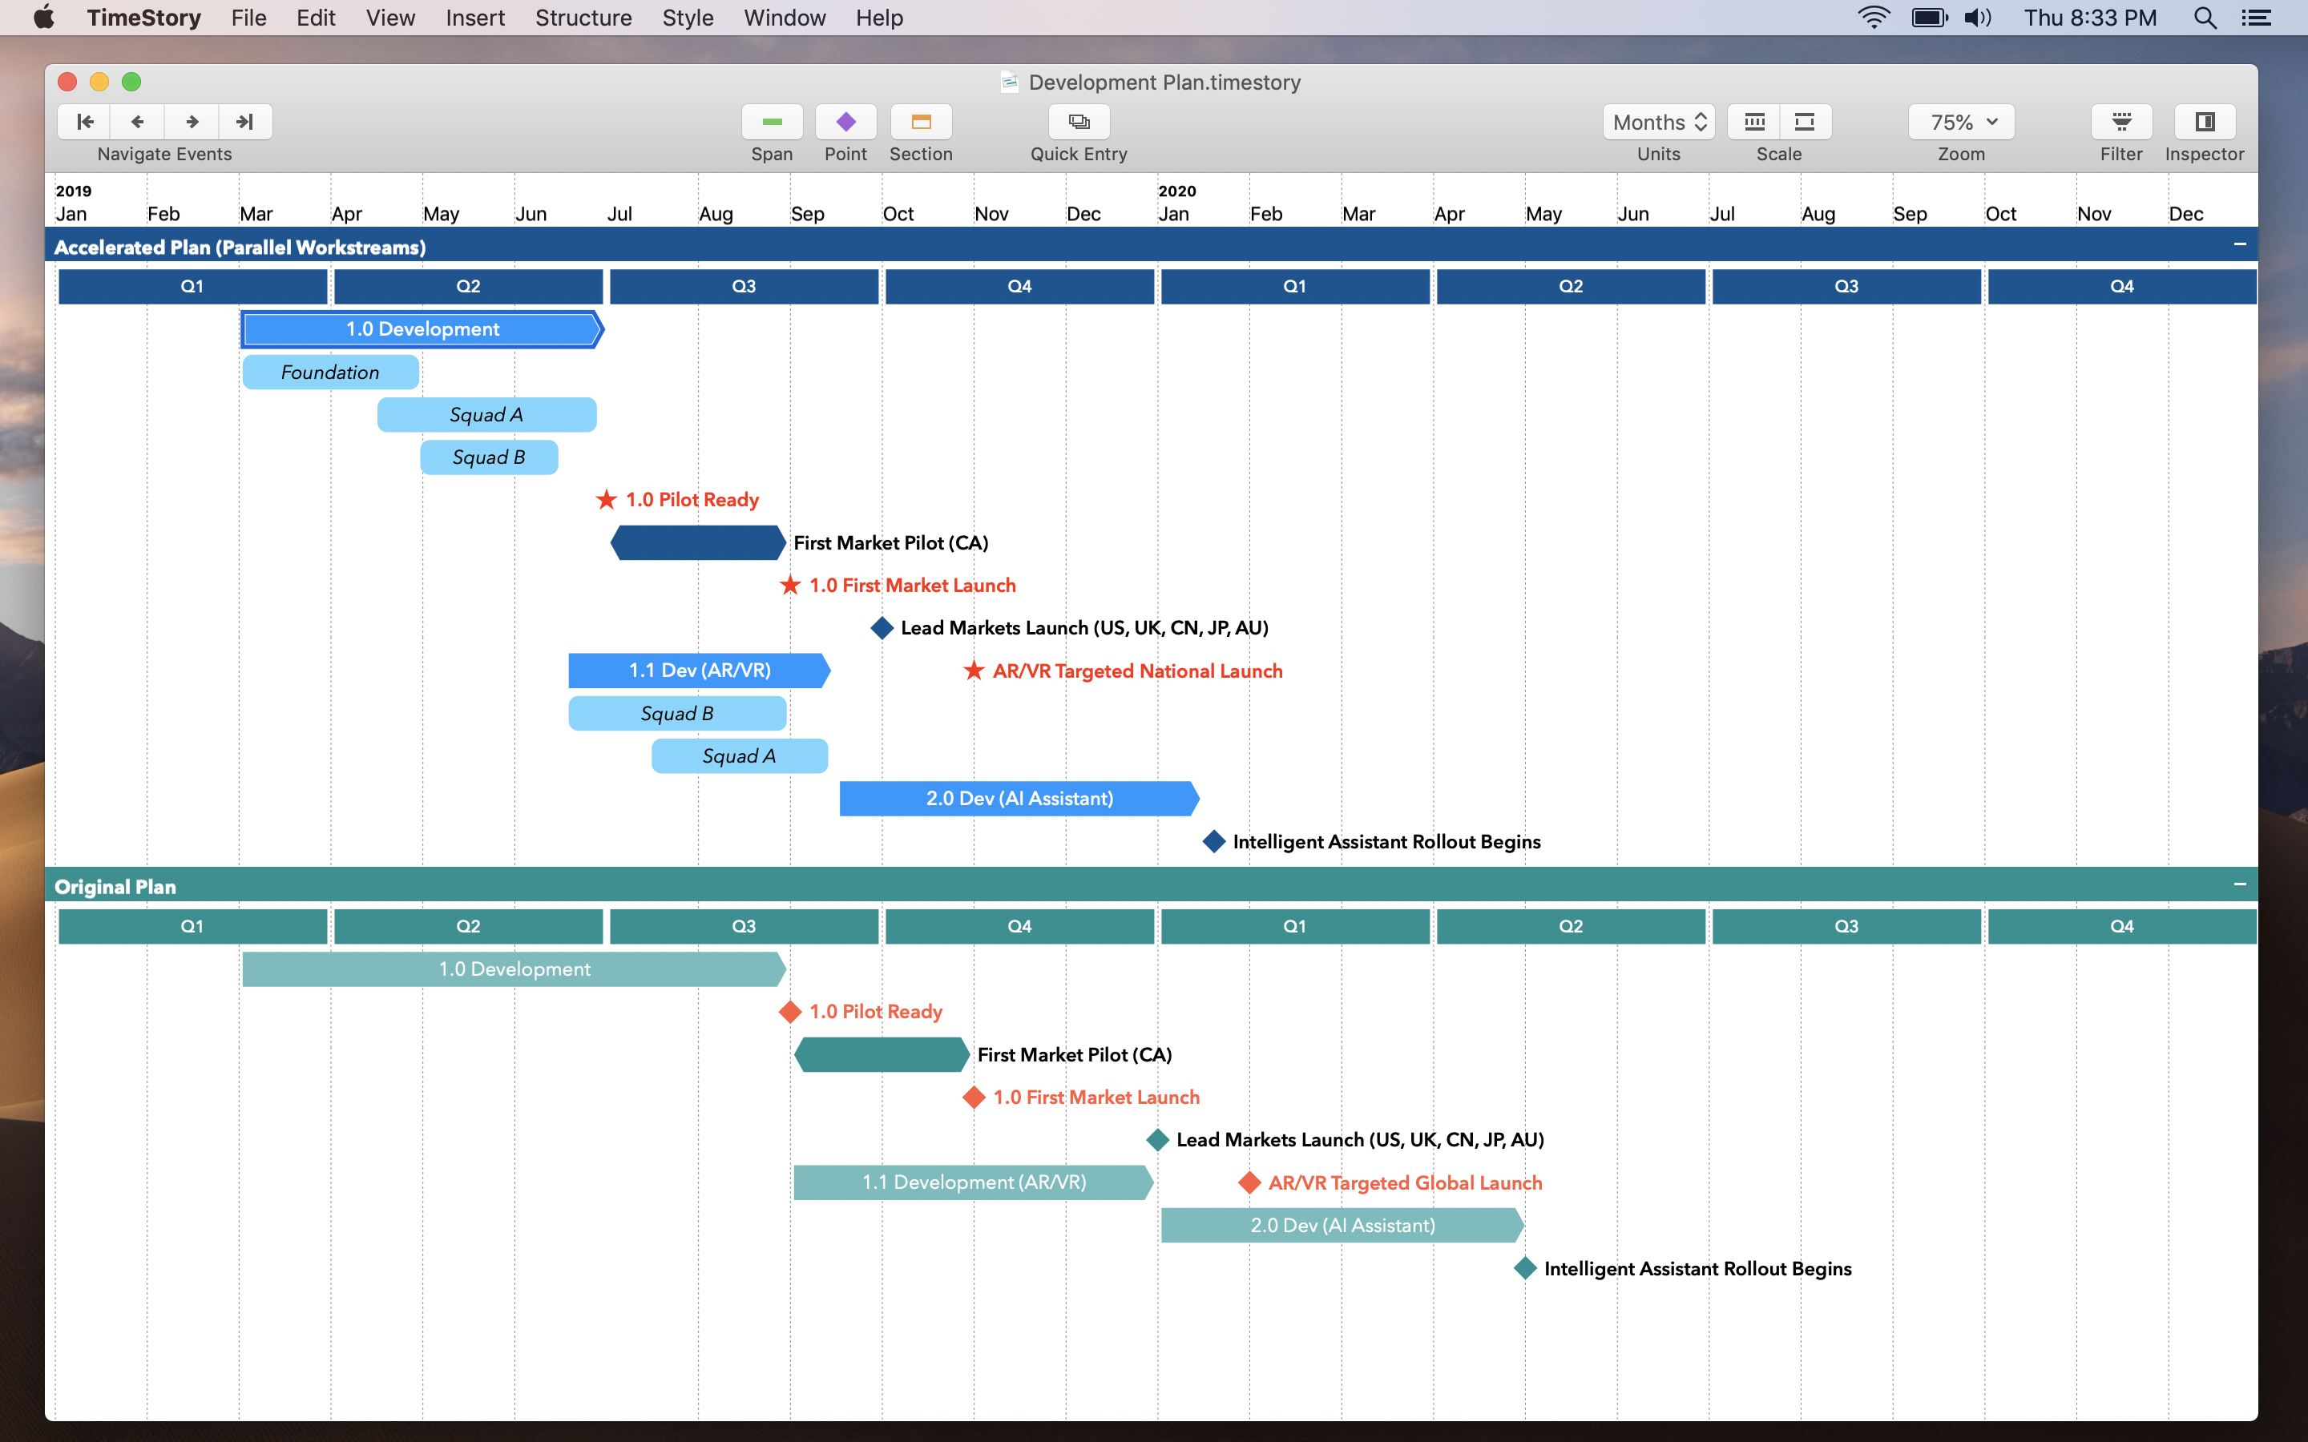
Task: Open the Quick Entry tool
Action: [x=1078, y=121]
